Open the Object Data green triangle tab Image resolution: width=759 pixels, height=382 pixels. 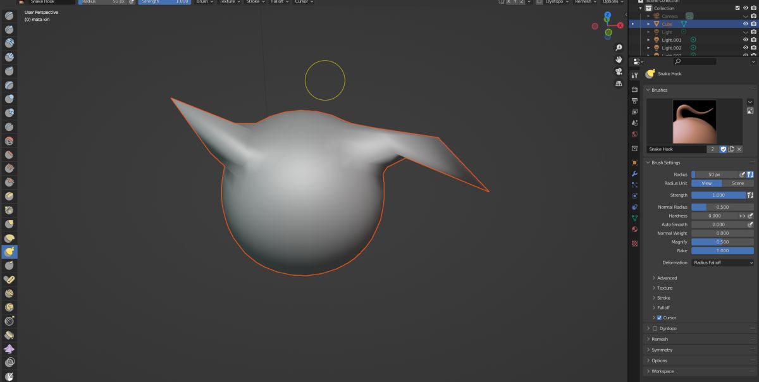634,218
